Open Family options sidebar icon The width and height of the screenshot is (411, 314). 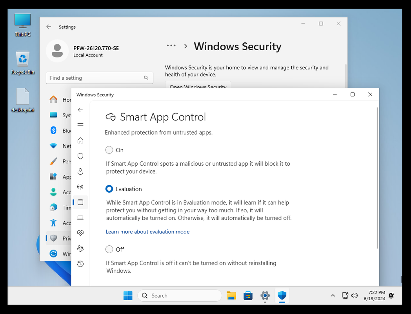coord(80,248)
